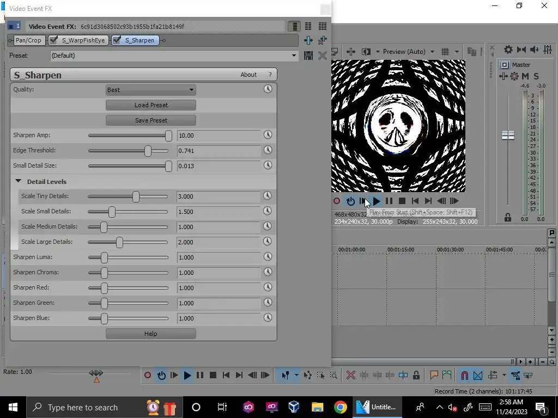Click Load Preset button
558x418 pixels.
click(x=151, y=105)
